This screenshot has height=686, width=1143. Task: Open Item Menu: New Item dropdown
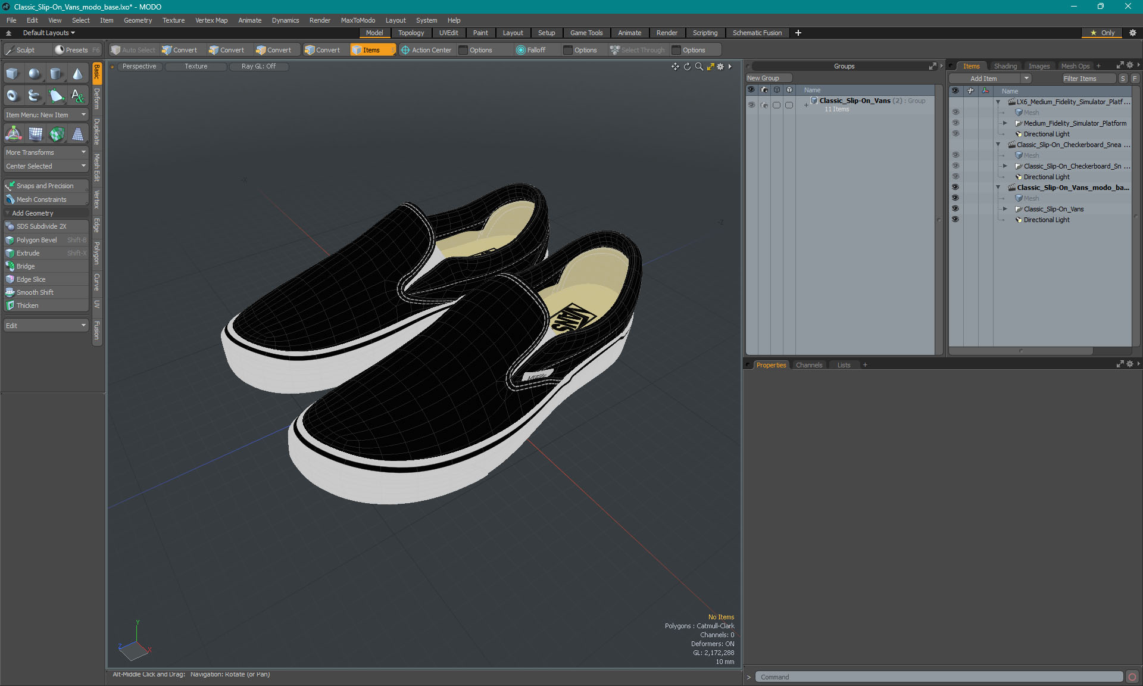coord(46,115)
